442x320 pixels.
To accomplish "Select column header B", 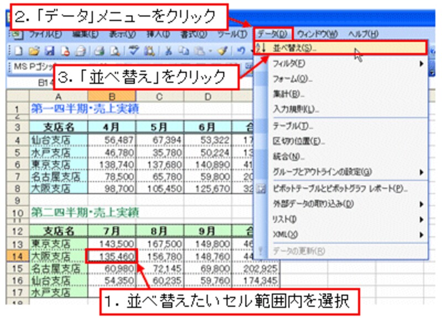I will point(112,97).
